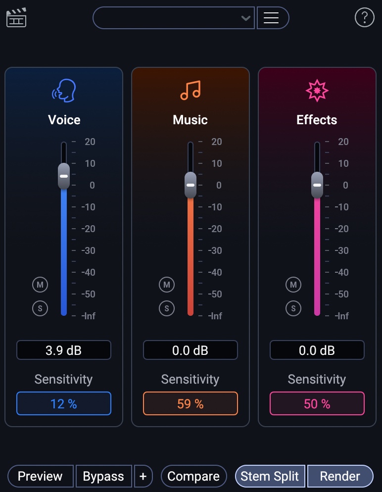Expand the preset dropdown chevron
Viewport: 382px width, 492px height.
245,18
